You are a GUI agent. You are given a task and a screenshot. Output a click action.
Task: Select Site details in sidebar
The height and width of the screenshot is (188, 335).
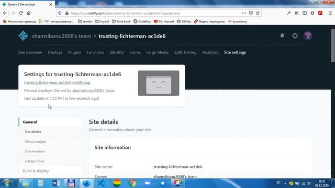51,132
